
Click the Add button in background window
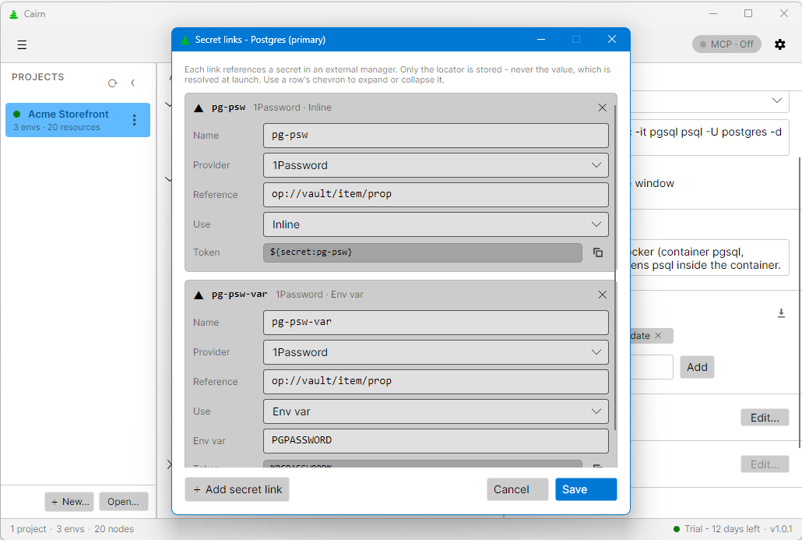coord(697,367)
